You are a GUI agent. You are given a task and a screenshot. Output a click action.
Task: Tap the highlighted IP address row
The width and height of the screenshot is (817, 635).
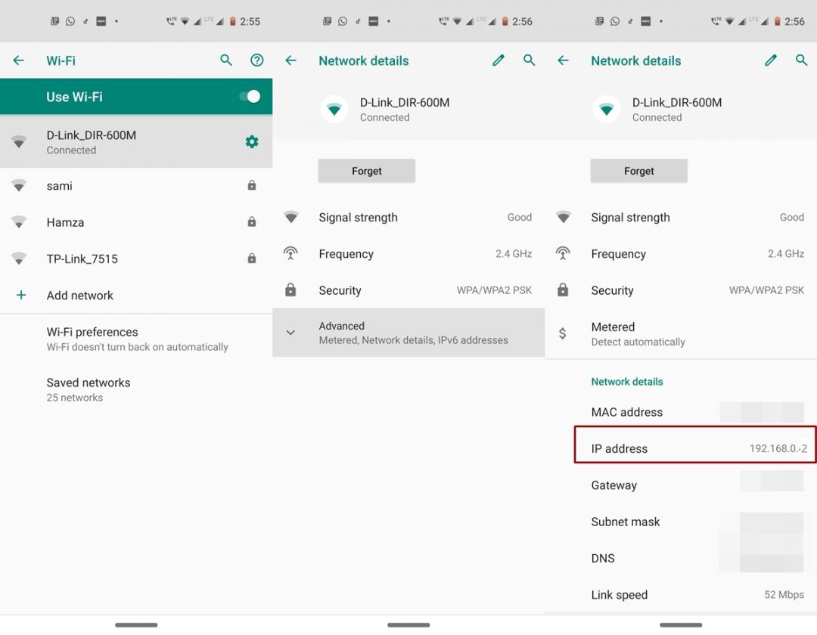tap(694, 448)
